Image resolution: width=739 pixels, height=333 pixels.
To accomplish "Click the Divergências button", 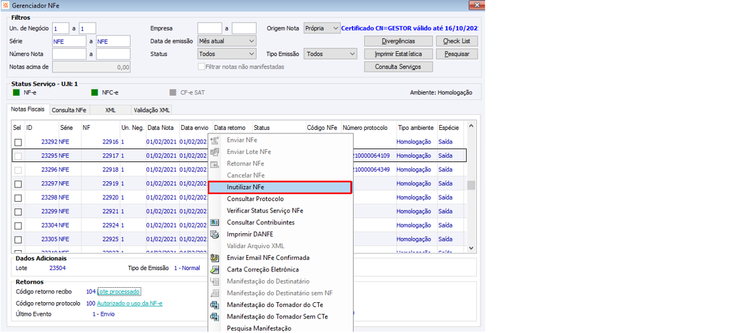I will pyautogui.click(x=398, y=41).
